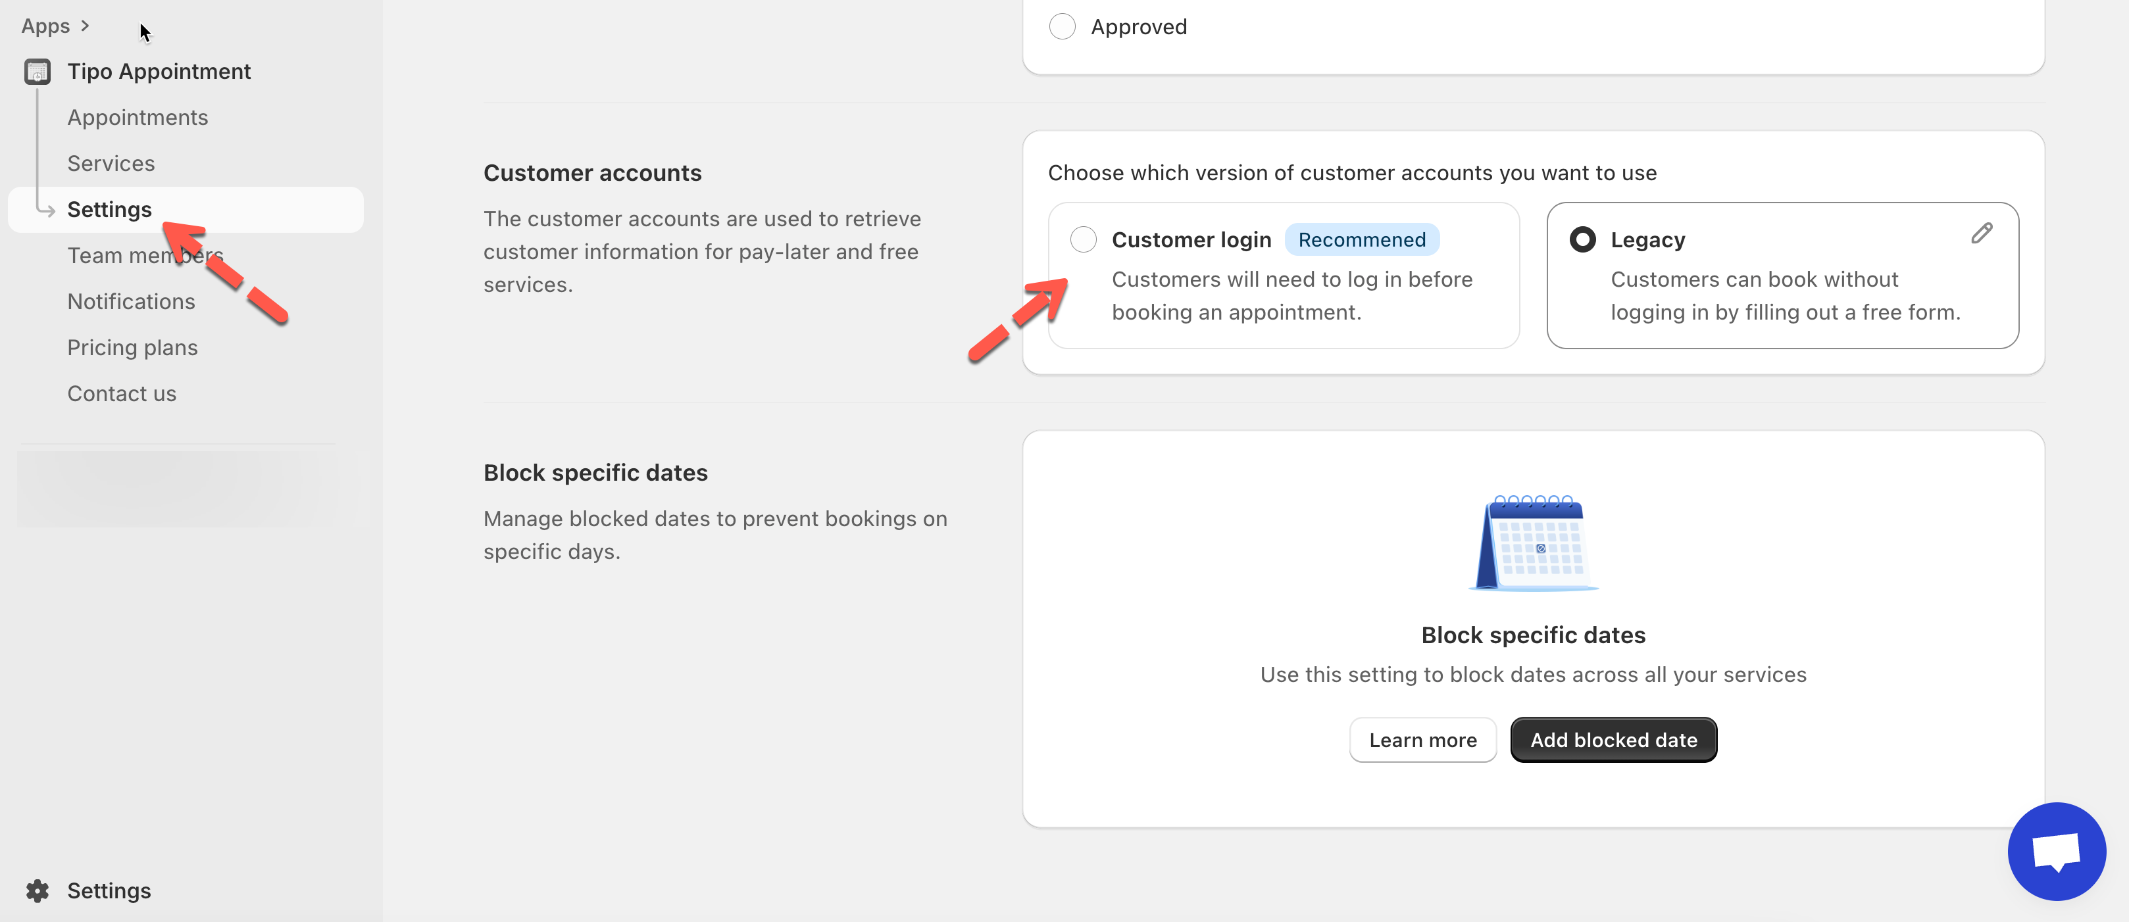Viewport: 2129px width, 922px height.
Task: Click the pencil edit icon on Legacy
Action: pyautogui.click(x=1981, y=234)
